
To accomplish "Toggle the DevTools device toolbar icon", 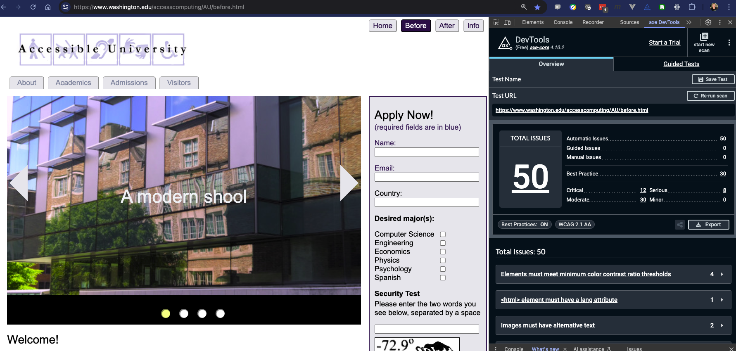I will click(508, 22).
